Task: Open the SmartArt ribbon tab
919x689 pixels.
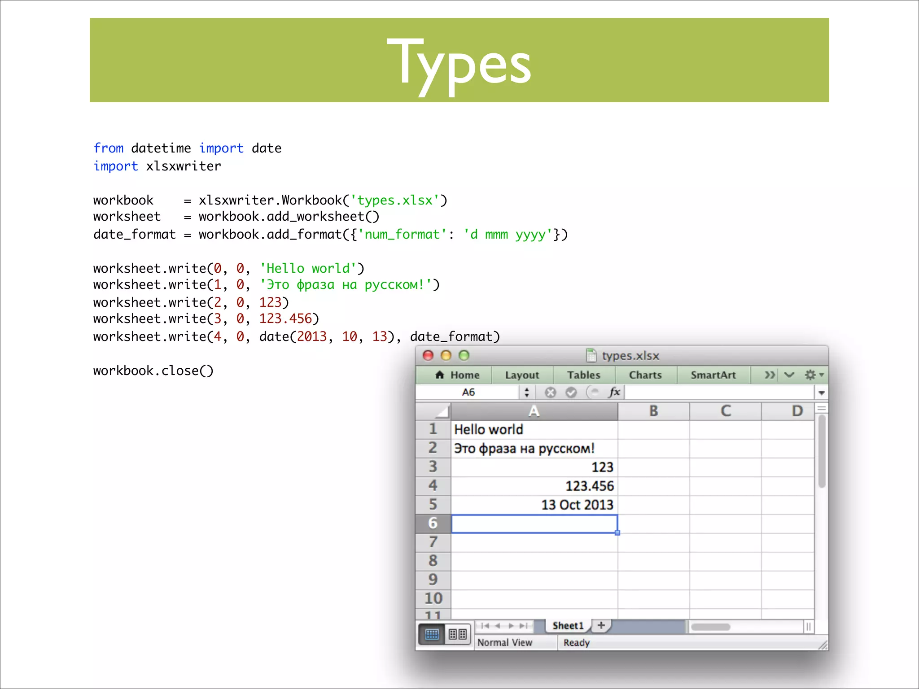Action: click(713, 375)
